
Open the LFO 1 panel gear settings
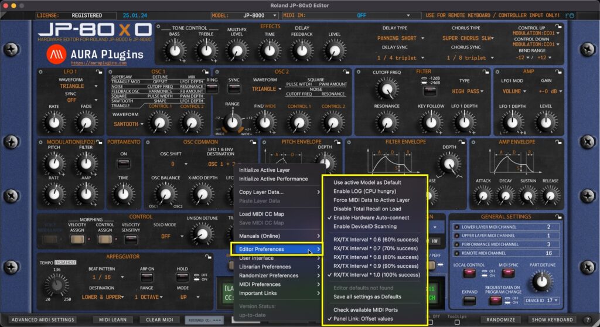[x=40, y=71]
